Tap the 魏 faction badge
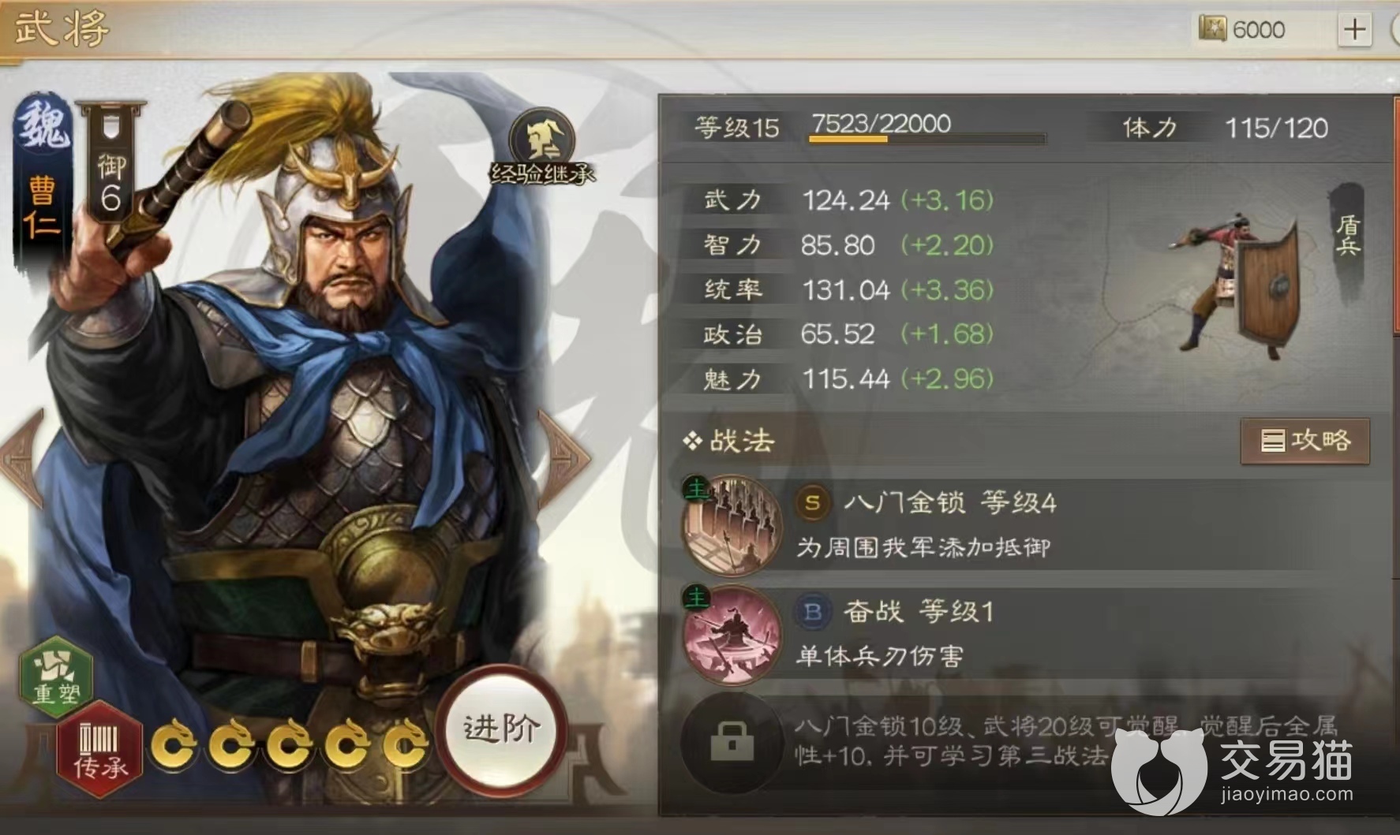The image size is (1400, 835). 43,126
